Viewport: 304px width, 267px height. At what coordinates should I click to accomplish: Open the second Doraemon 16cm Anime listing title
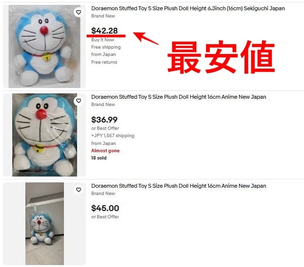pos(179,97)
